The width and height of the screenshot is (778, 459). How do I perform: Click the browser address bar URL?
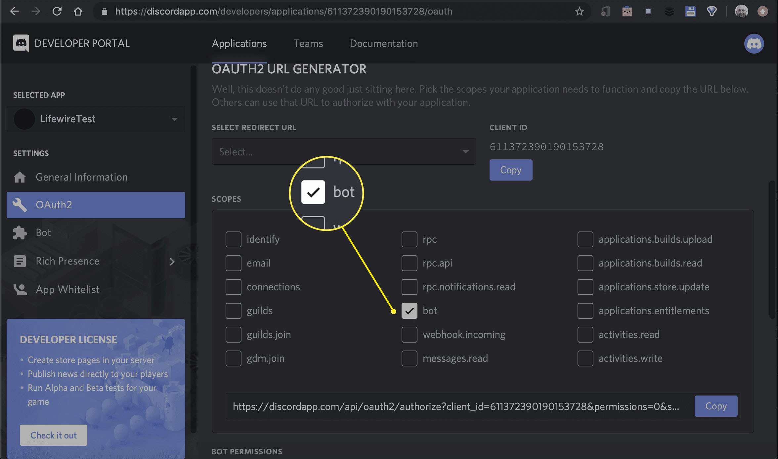pos(283,12)
